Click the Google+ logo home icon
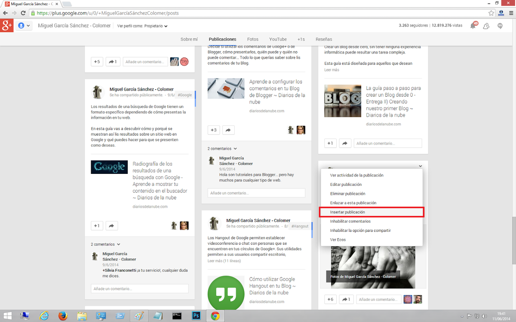 (6, 26)
